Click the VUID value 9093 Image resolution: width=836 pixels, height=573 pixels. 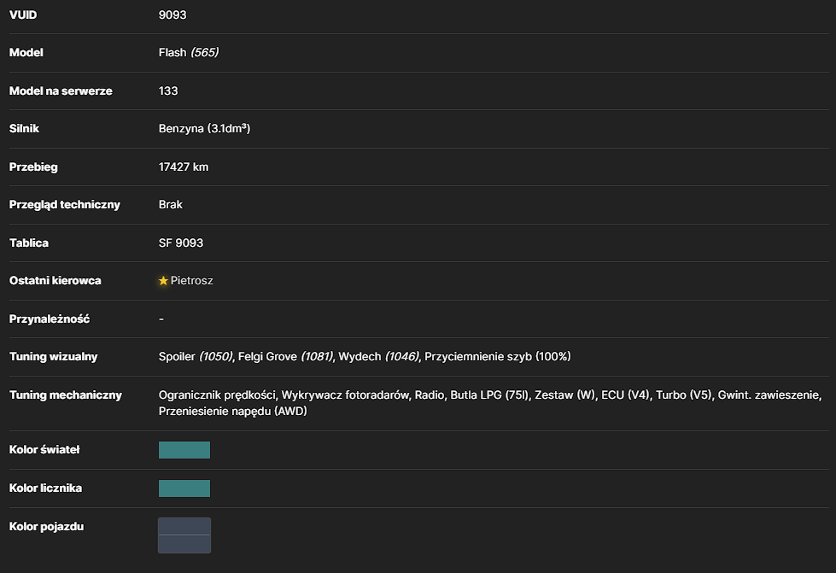point(172,15)
